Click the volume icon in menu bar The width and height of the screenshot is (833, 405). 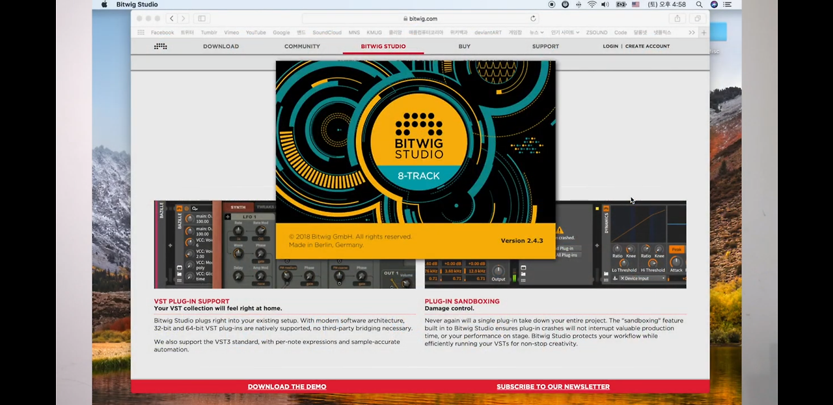point(605,5)
